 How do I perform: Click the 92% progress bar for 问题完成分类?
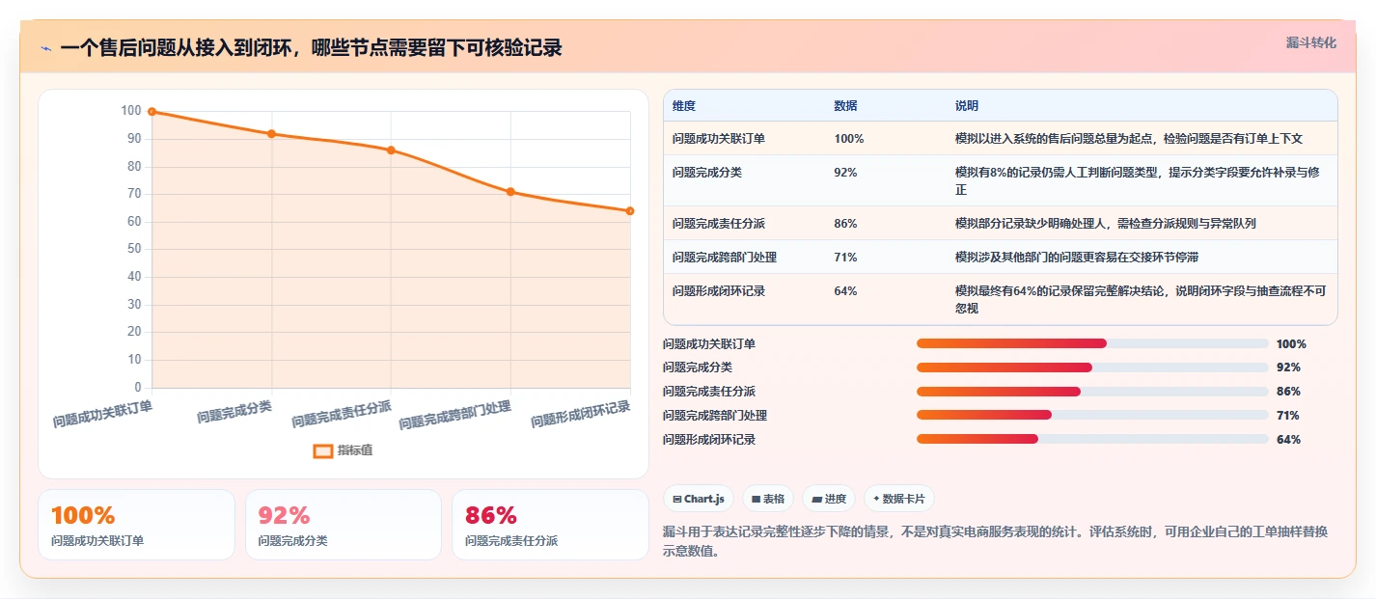click(1092, 368)
